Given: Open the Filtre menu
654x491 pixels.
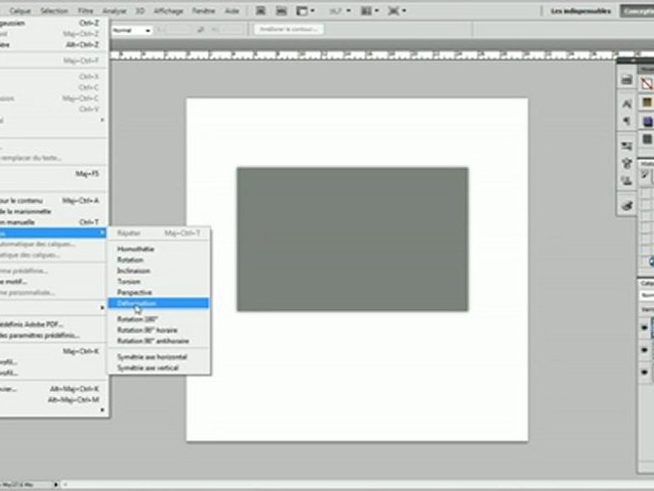Looking at the screenshot, I should (86, 11).
